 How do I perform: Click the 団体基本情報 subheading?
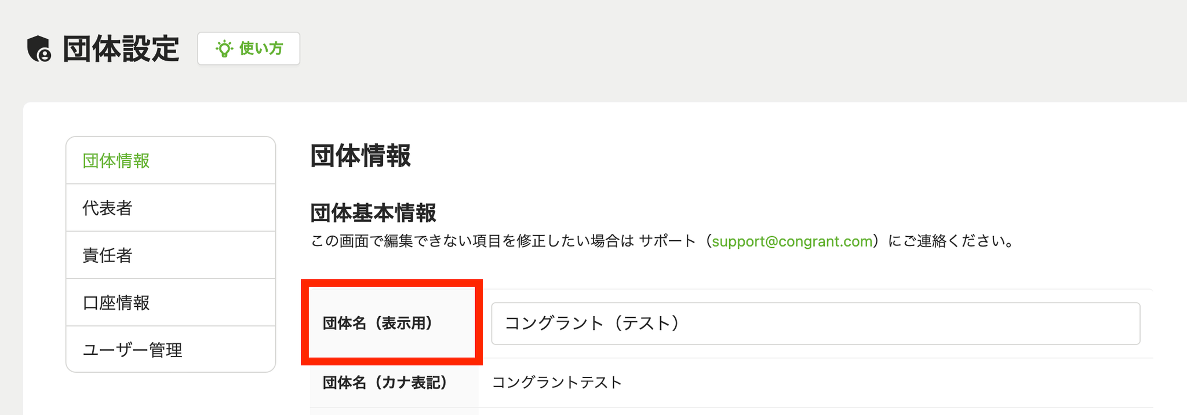click(373, 213)
